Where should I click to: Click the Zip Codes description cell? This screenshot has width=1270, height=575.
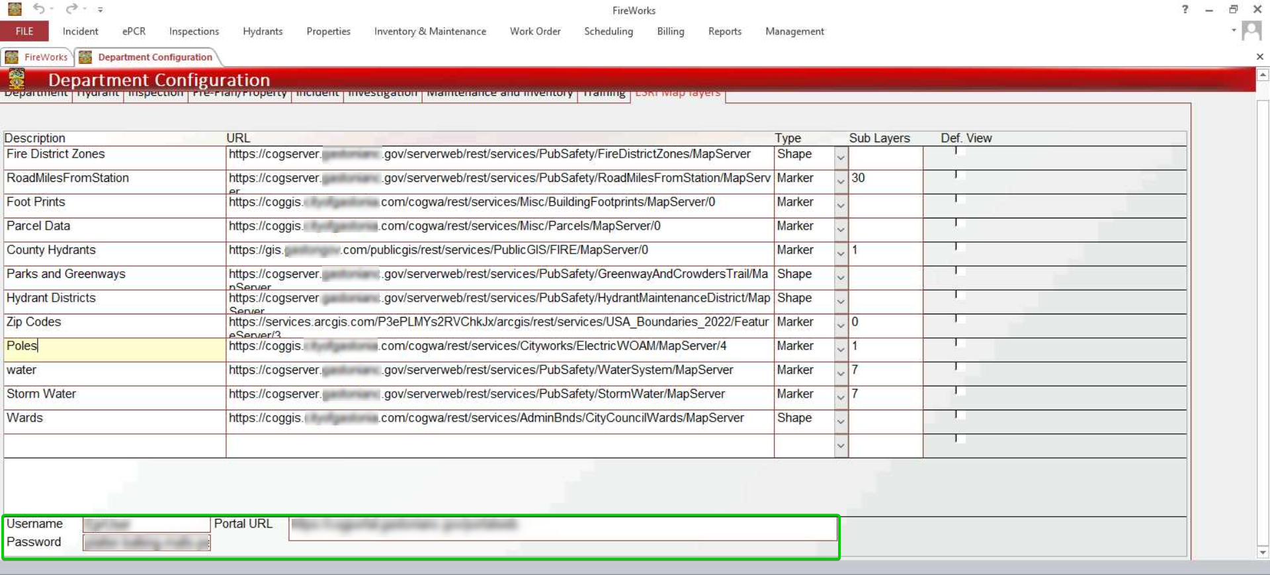click(114, 326)
